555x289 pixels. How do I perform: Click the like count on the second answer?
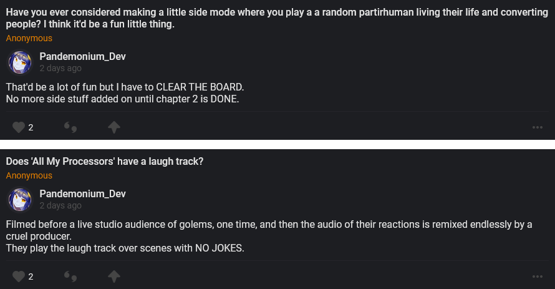coord(31,276)
